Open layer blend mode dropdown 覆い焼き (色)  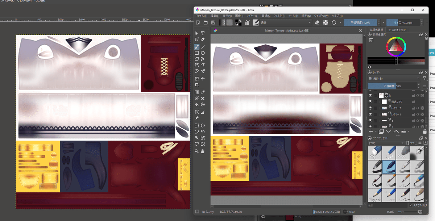(x=394, y=78)
